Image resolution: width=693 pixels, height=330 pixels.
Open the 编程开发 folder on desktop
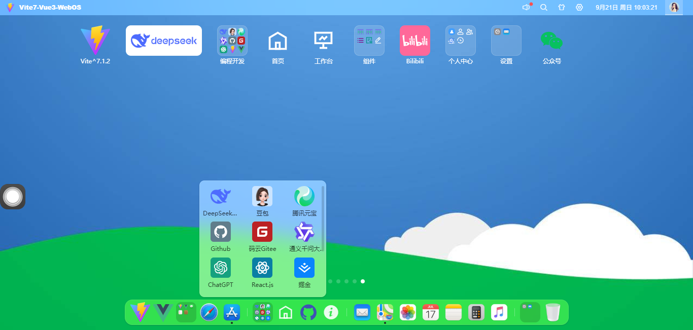click(232, 41)
